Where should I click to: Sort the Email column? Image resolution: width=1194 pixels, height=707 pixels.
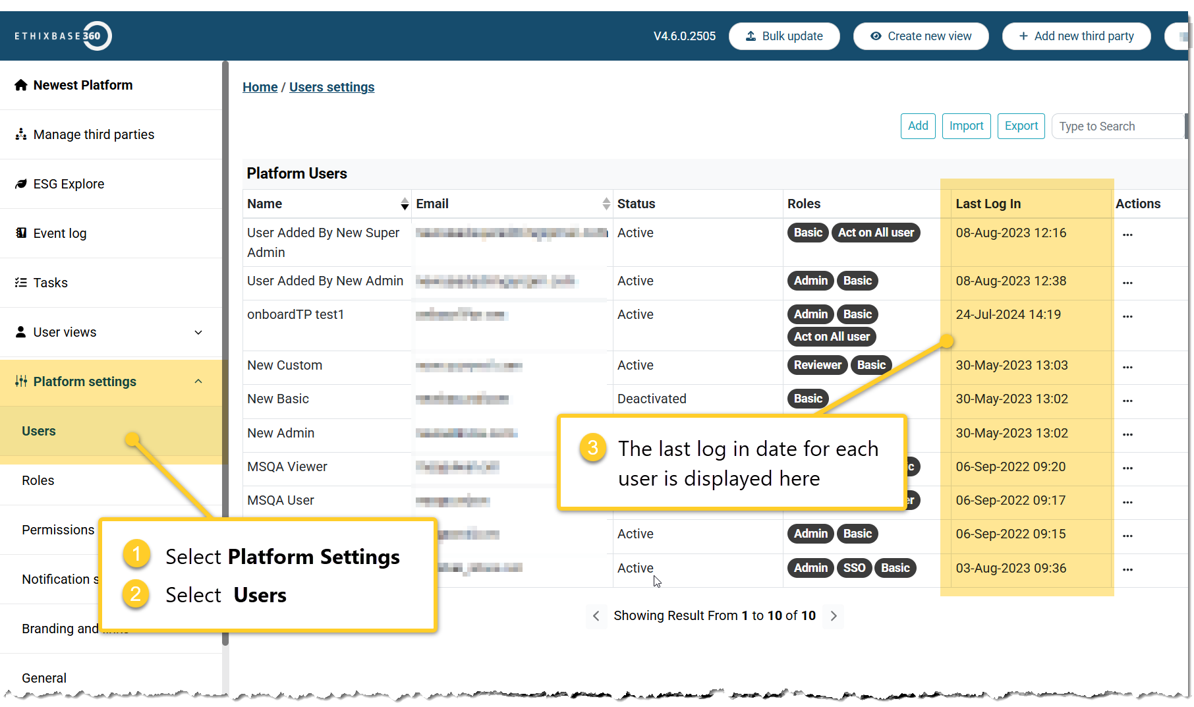point(606,204)
